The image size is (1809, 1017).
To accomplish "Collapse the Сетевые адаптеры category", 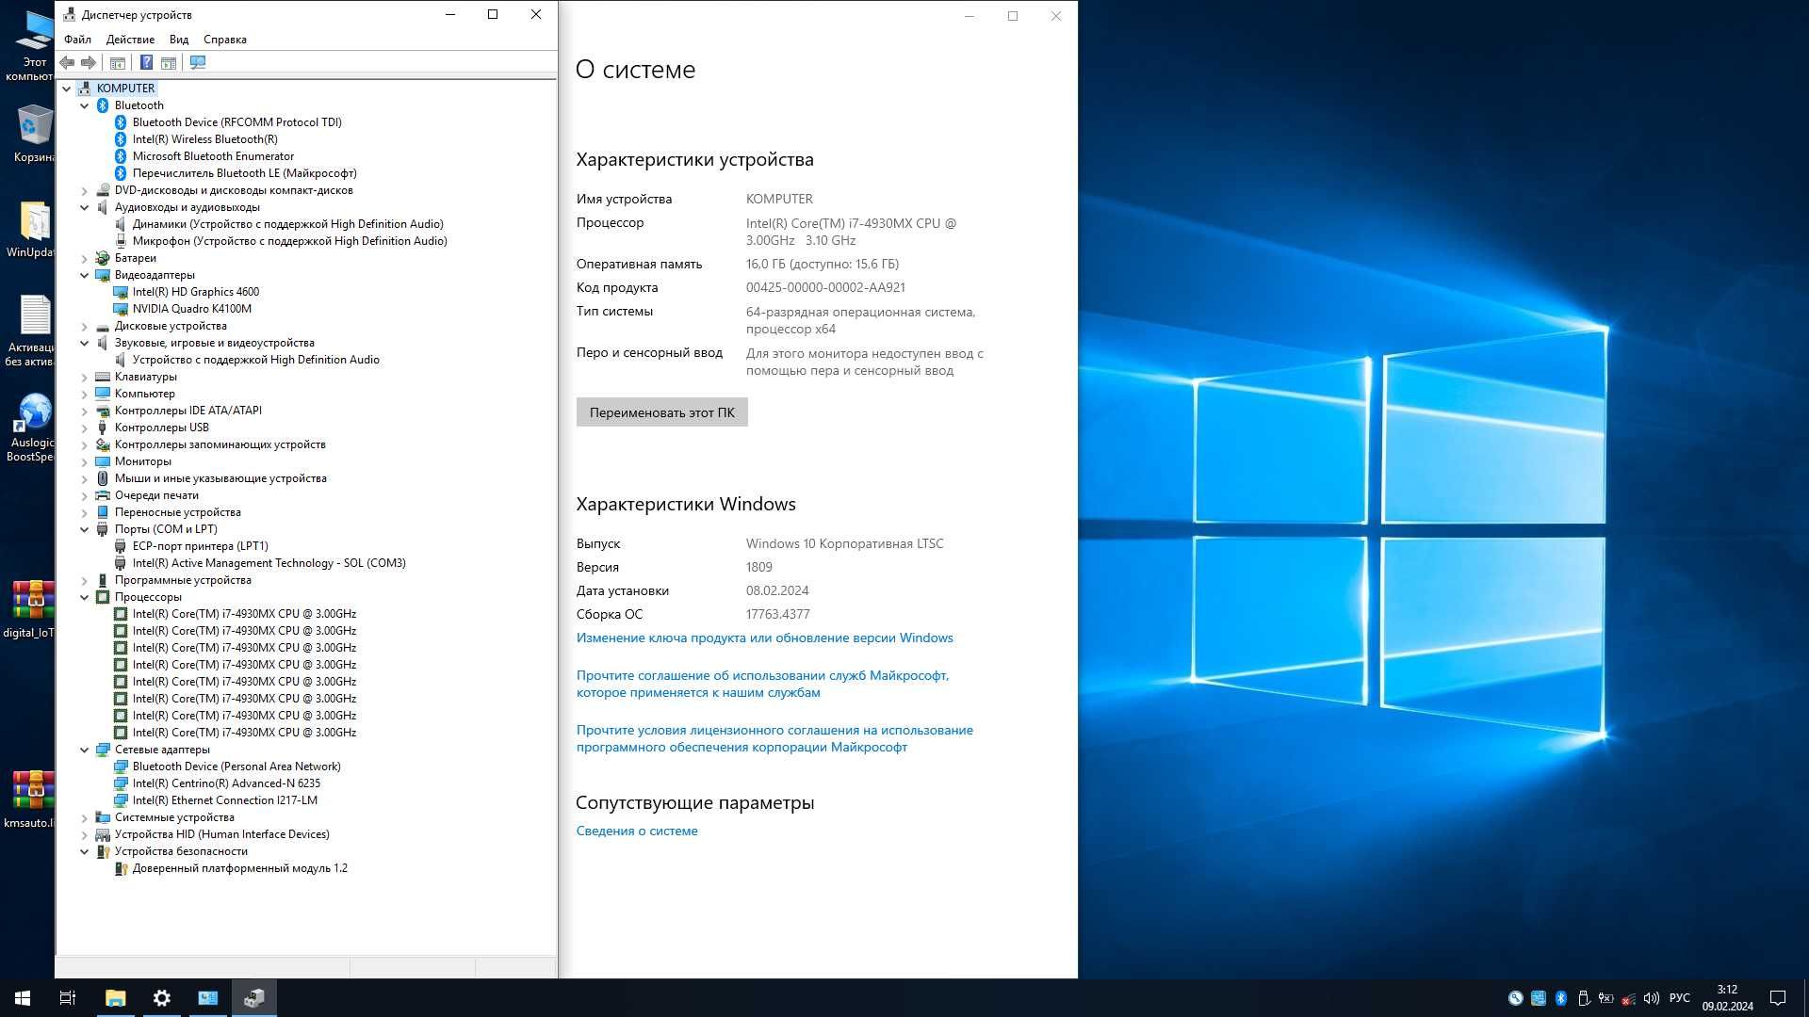I will coord(85,750).
